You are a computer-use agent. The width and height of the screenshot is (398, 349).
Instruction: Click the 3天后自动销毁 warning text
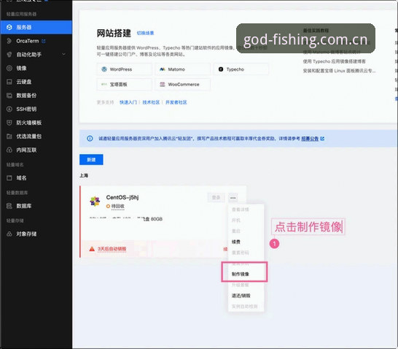tap(112, 248)
